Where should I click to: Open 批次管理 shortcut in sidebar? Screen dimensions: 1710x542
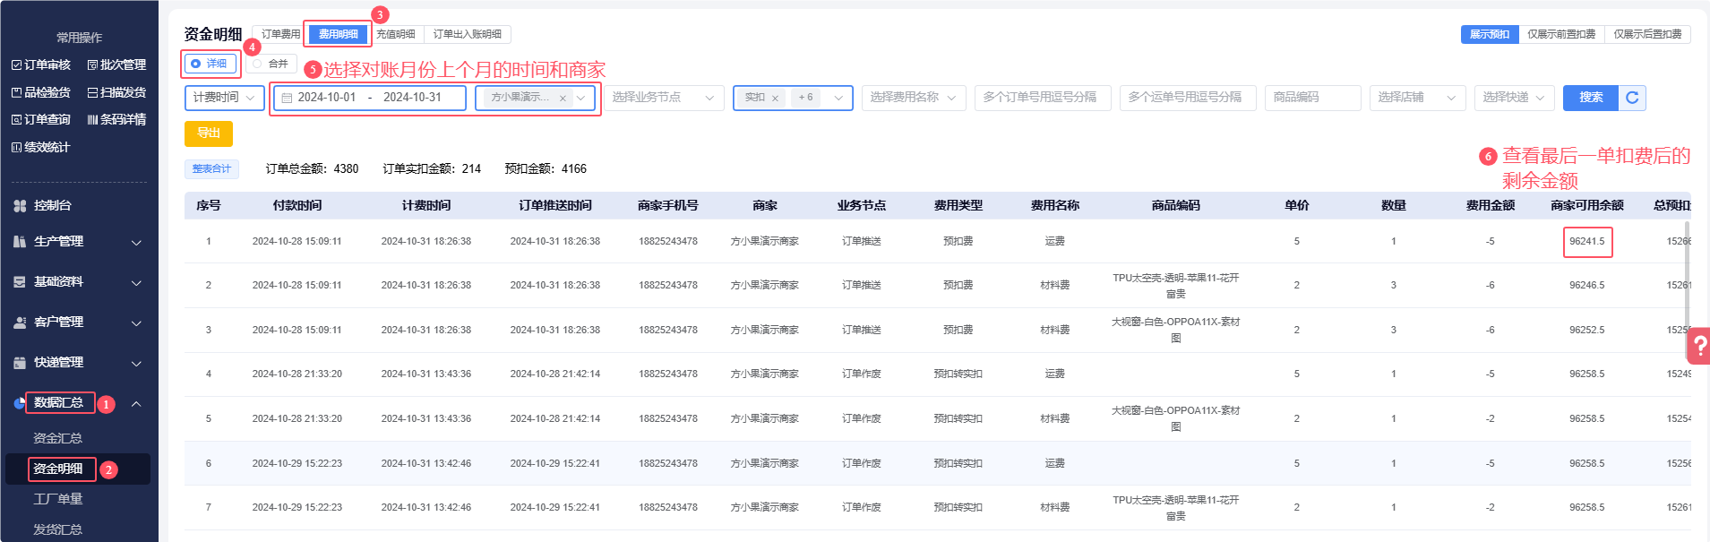(x=116, y=65)
